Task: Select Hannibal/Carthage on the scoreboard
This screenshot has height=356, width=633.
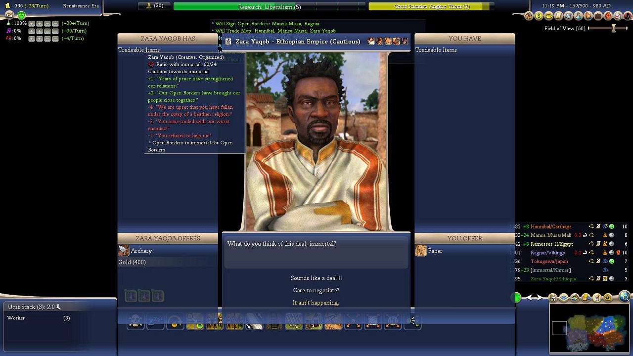Action: [550, 226]
